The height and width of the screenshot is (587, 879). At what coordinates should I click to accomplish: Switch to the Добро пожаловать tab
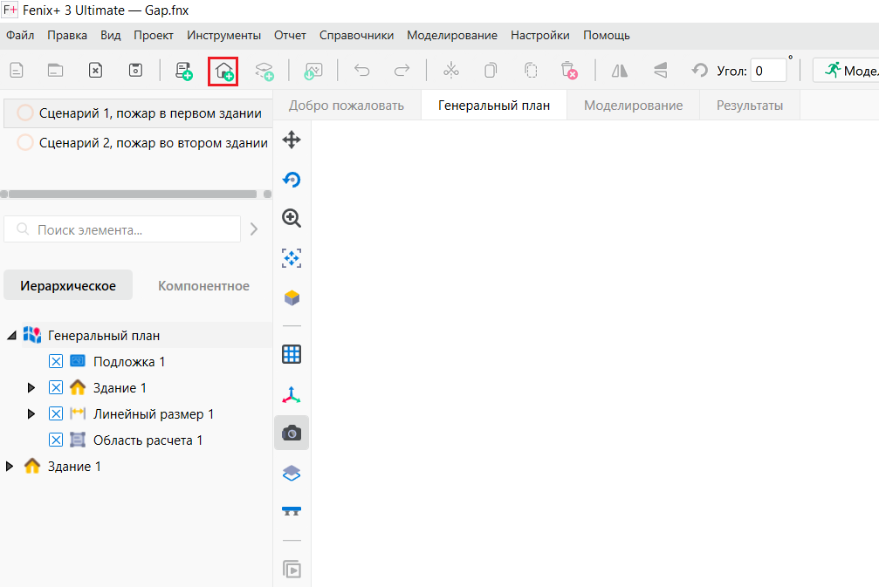click(x=347, y=106)
